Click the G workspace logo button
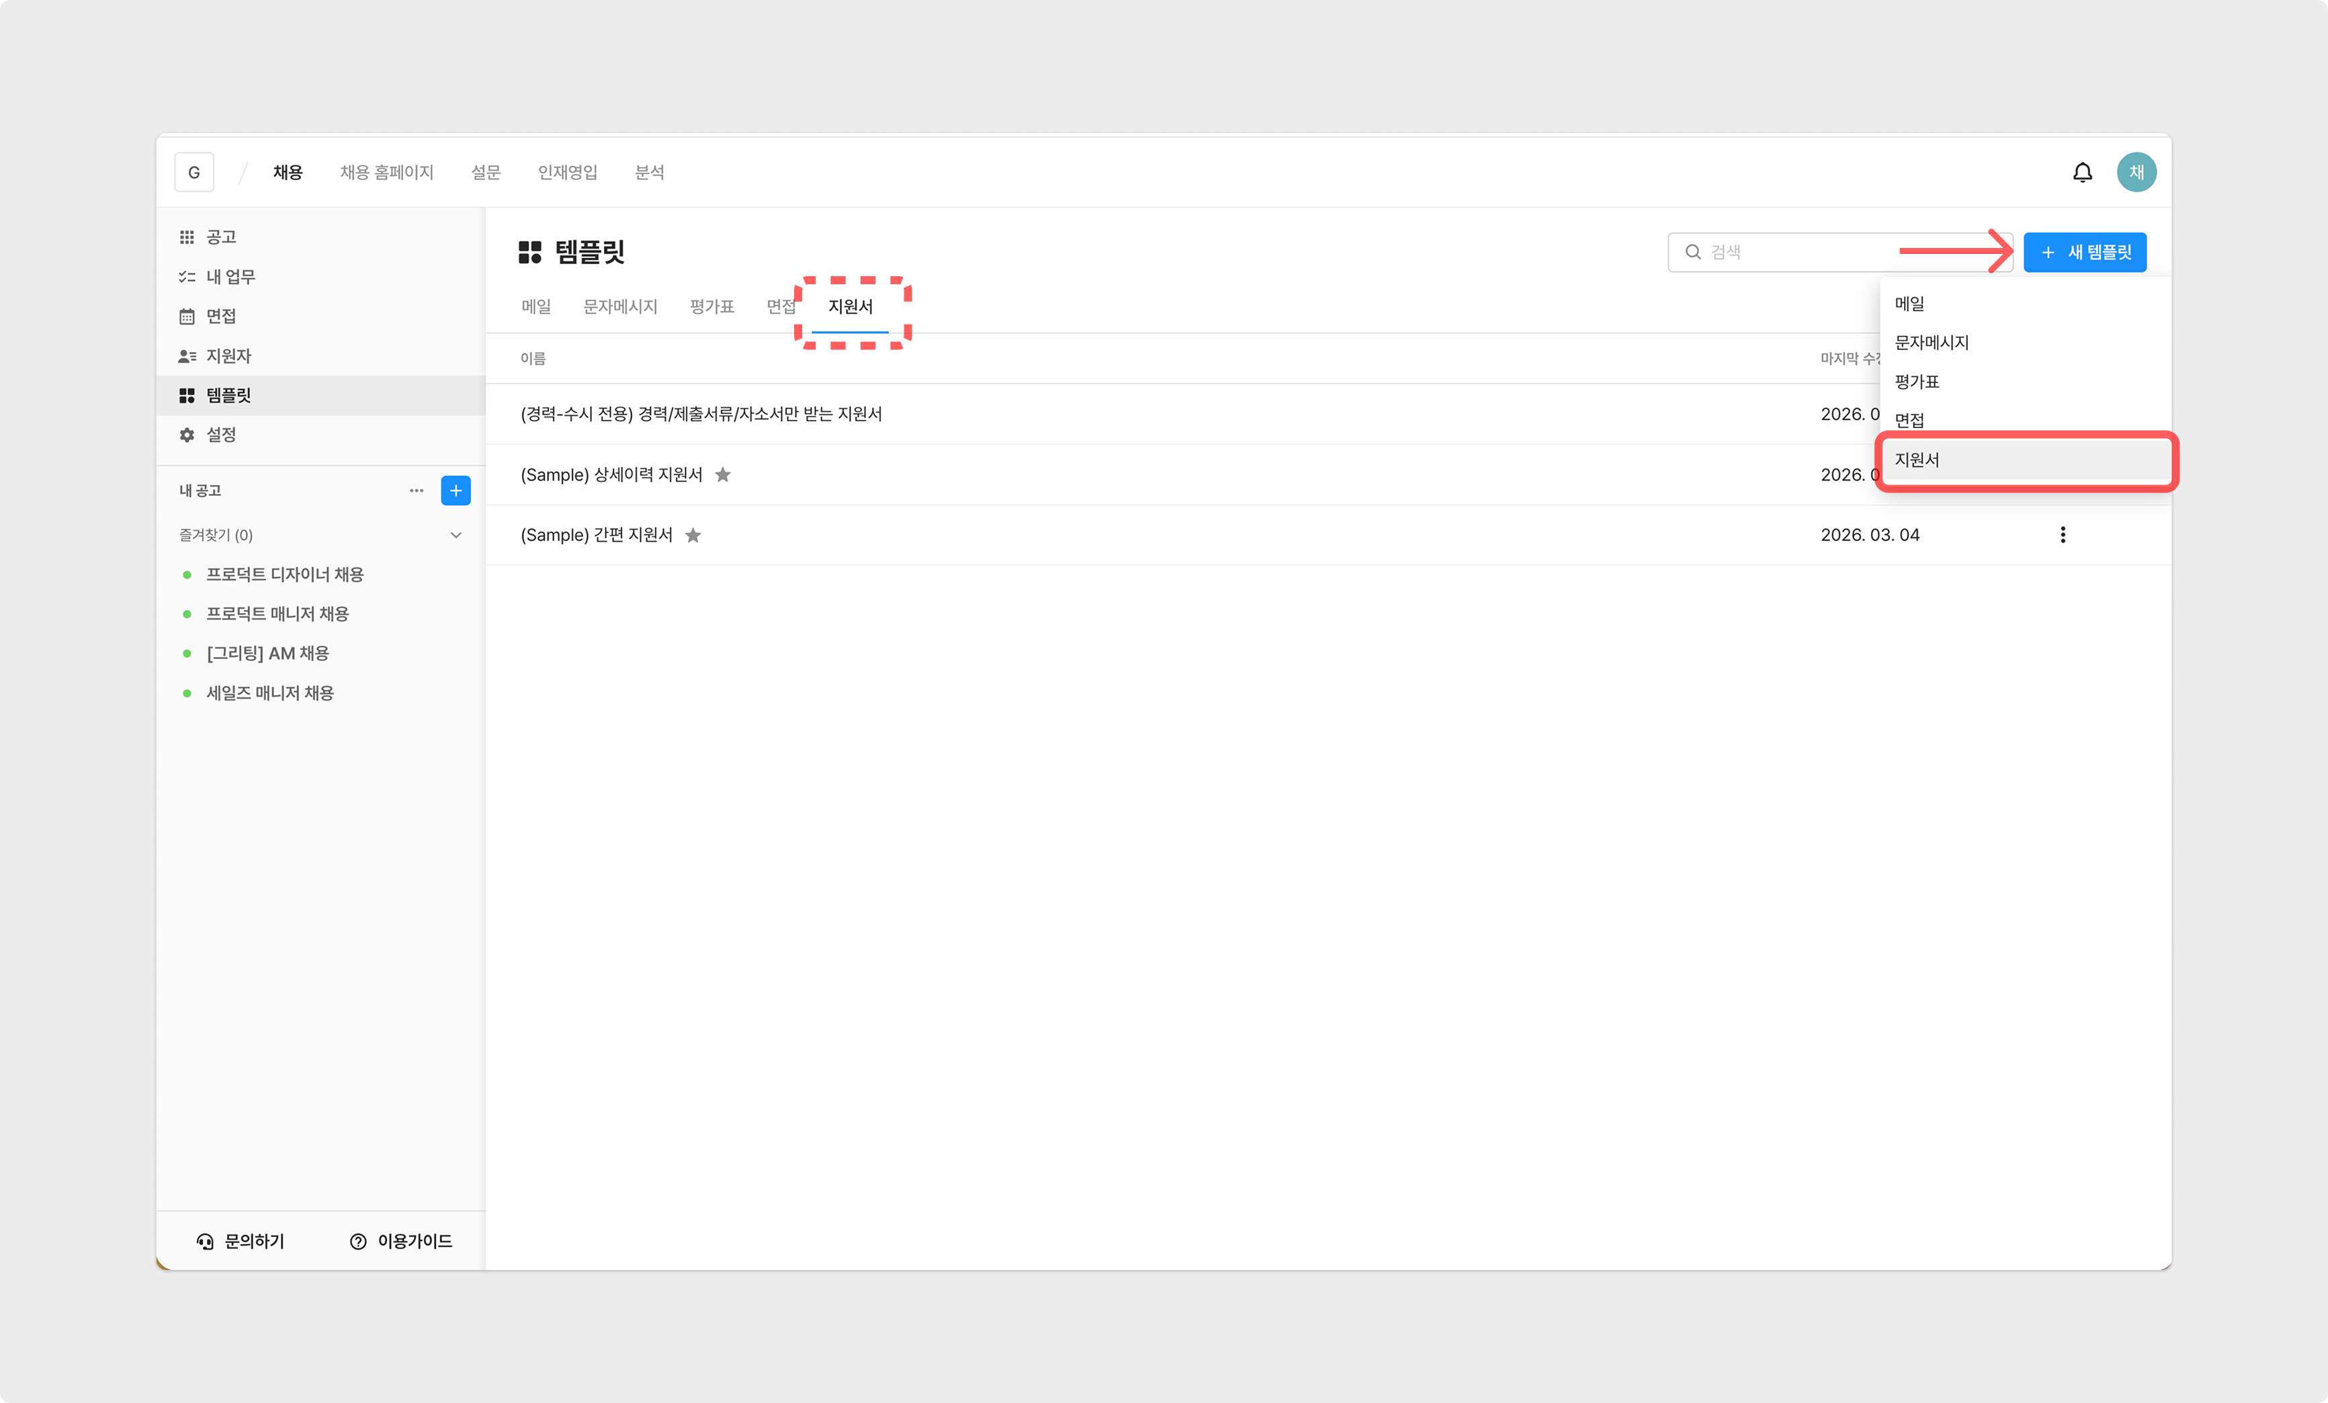 [x=193, y=172]
